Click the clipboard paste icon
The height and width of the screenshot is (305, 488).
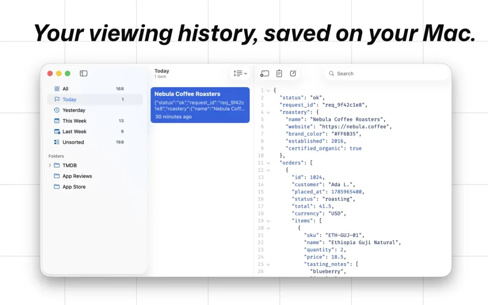click(x=279, y=73)
